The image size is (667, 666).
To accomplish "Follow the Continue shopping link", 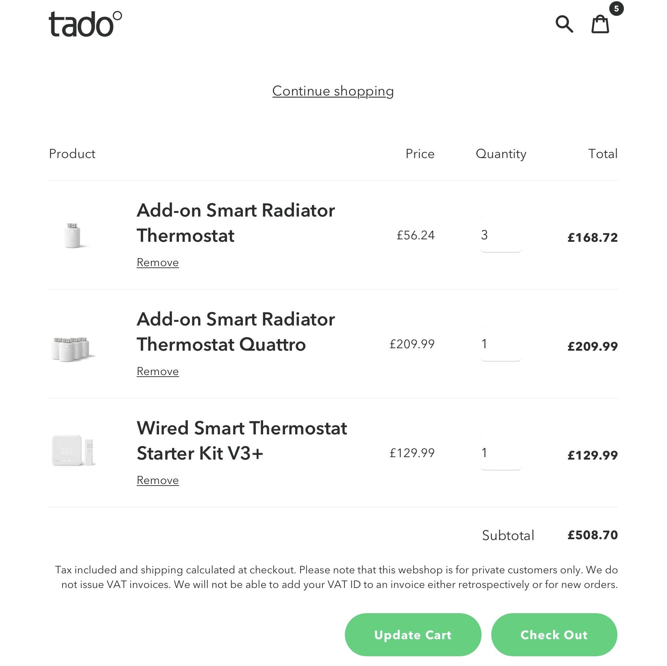I will tap(333, 91).
